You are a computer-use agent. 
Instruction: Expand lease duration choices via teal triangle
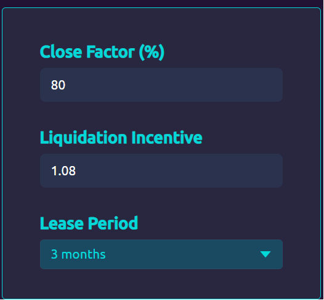coord(265,254)
